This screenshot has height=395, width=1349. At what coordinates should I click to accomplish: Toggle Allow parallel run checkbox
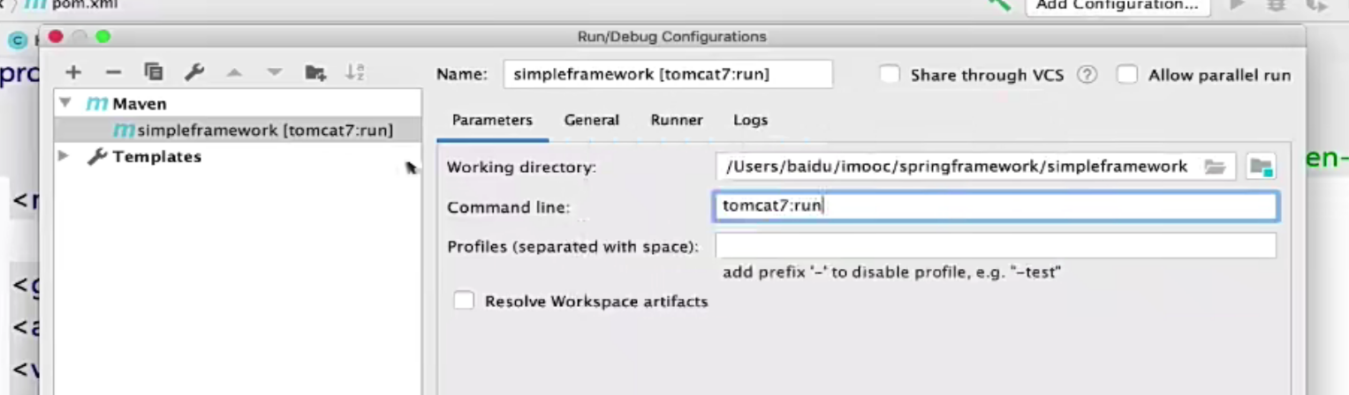[1126, 75]
